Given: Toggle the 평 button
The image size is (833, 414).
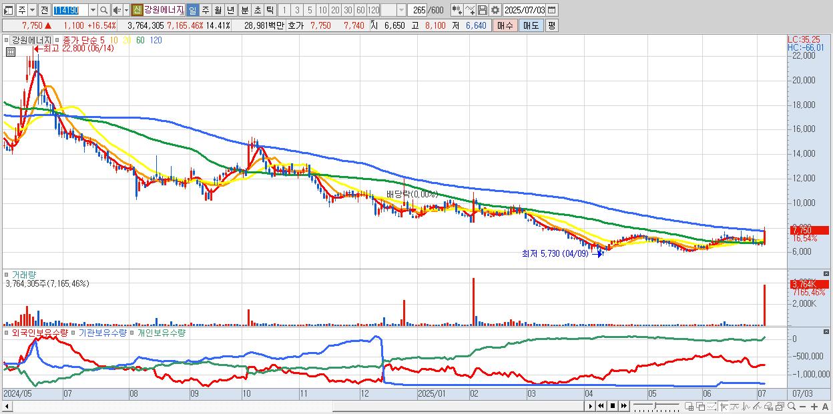Looking at the screenshot, I should (x=551, y=25).
